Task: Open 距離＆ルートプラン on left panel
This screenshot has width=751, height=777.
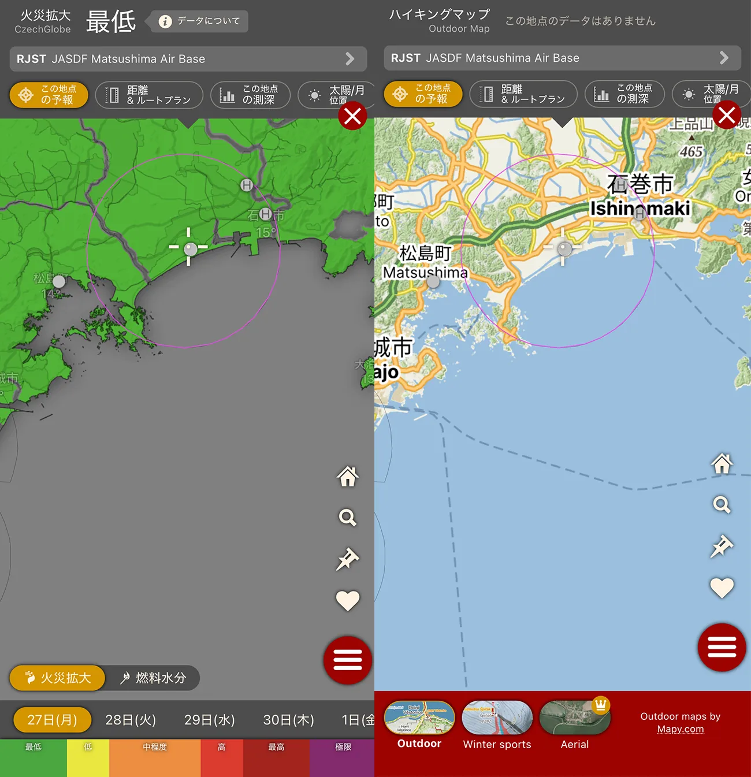Action: [149, 95]
